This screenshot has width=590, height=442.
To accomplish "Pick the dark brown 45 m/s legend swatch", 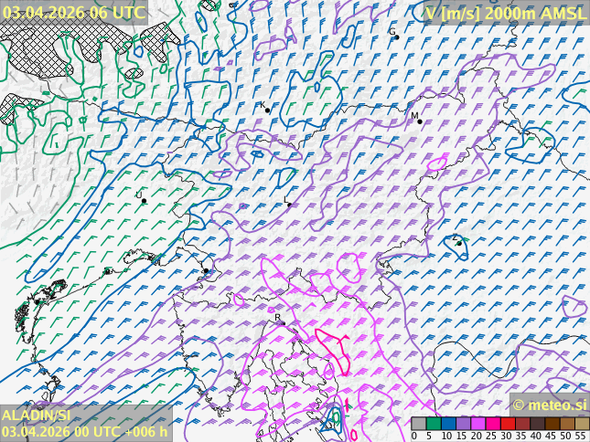I will pyautogui.click(x=552, y=424).
